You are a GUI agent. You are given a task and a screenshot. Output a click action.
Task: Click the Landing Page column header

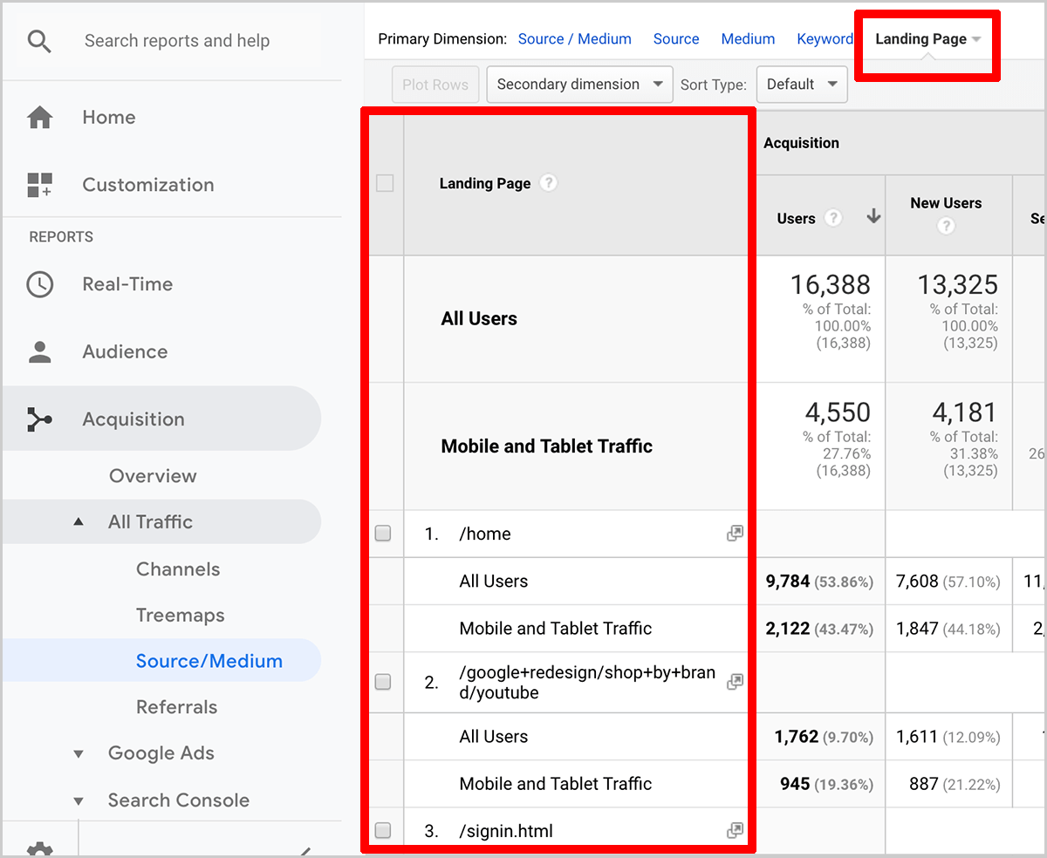[x=485, y=184]
